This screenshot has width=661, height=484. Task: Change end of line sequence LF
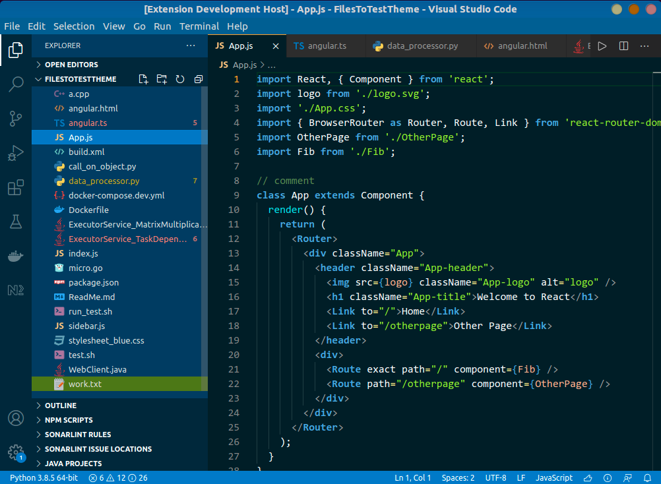(x=521, y=477)
